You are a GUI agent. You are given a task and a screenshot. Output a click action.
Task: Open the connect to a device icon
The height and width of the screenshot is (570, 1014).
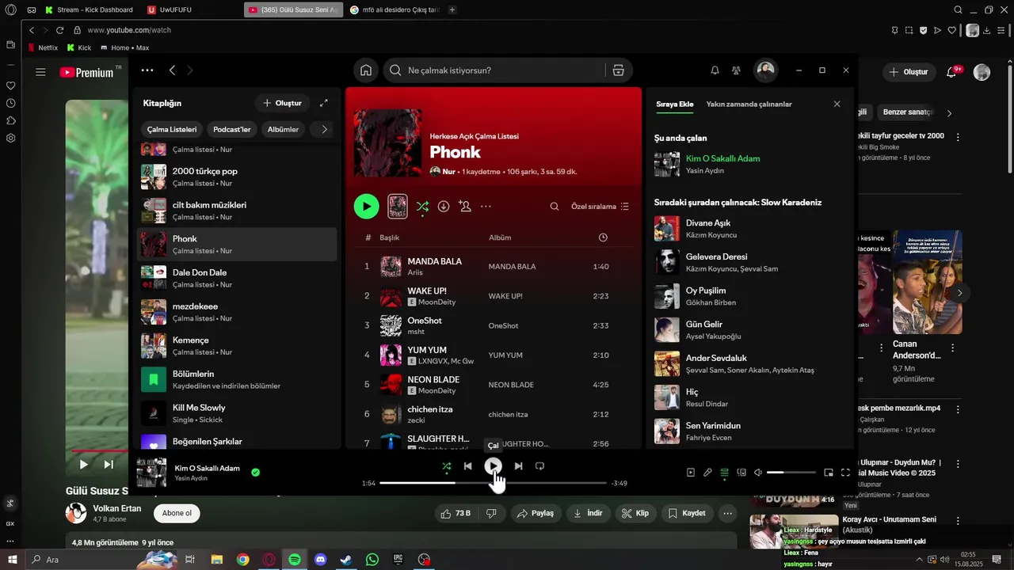[x=741, y=473]
